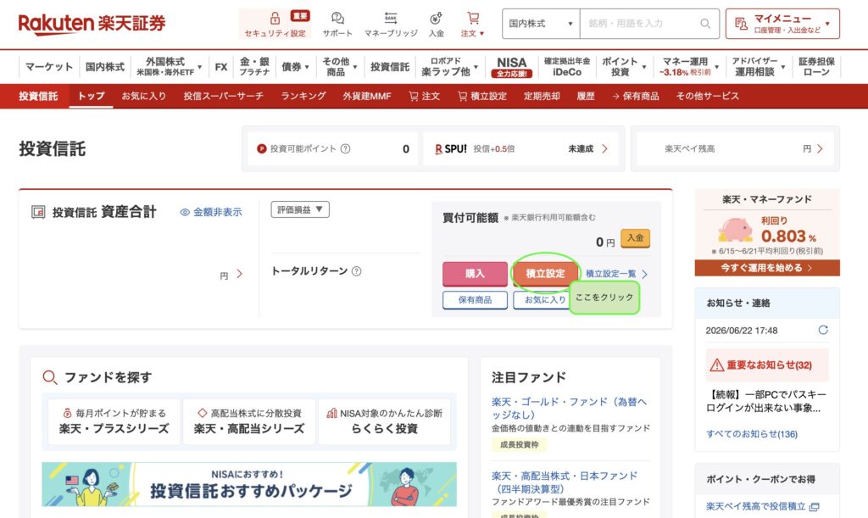Click the 保有商品 button under 購入

[475, 300]
